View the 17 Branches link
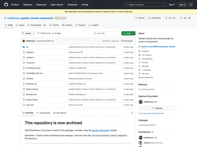Viewport: 197px width, 147px height. (x=44, y=33)
